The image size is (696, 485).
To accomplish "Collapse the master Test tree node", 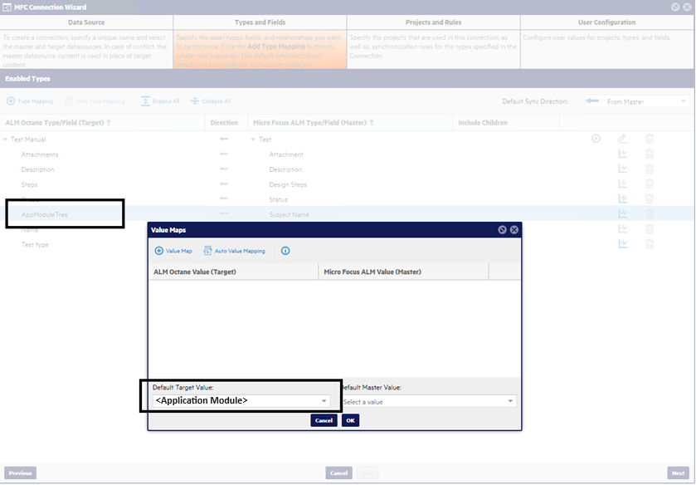I will pos(253,140).
